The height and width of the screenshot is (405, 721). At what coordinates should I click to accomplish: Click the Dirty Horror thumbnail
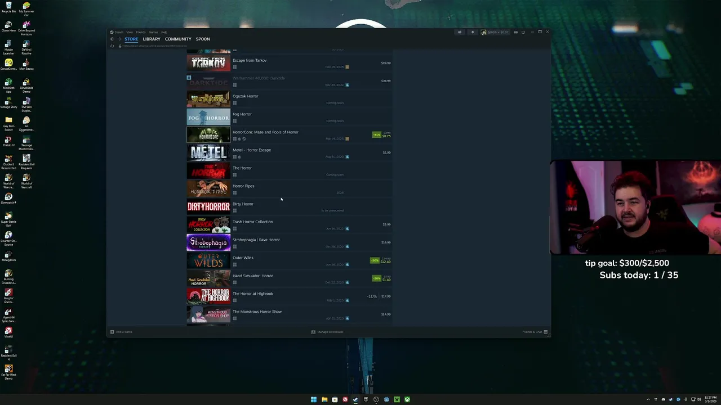pos(208,206)
